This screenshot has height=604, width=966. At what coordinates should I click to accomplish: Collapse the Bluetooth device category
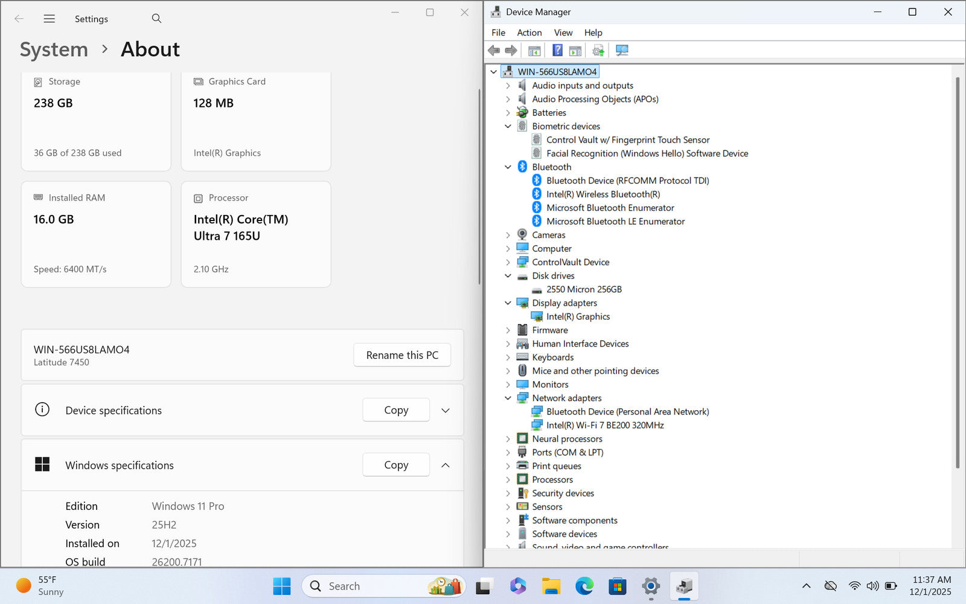[x=508, y=167]
